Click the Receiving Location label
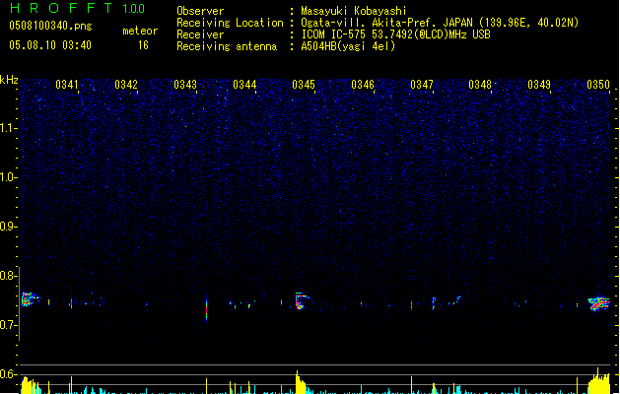This screenshot has width=620, height=394. pos(230,23)
